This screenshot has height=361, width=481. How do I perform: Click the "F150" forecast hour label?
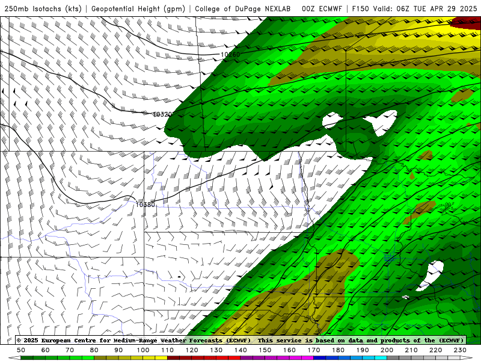coord(360,8)
